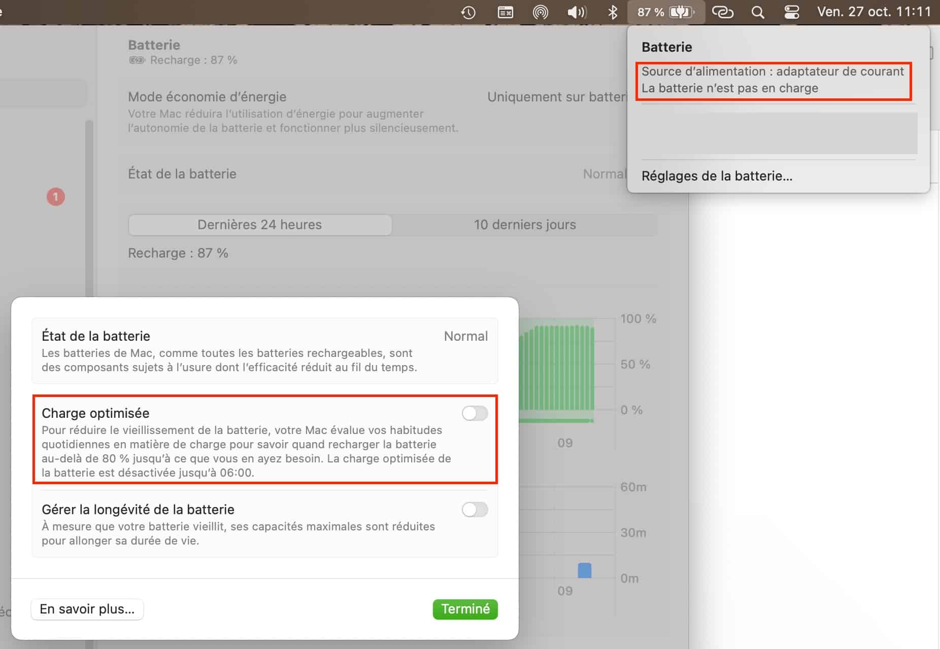The height and width of the screenshot is (649, 940).
Task: Click the 87 % battery status icon
Action: click(x=666, y=12)
